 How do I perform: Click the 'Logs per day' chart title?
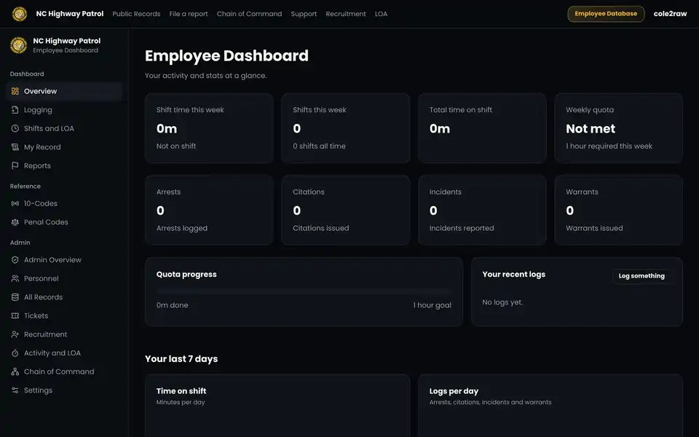click(x=454, y=391)
